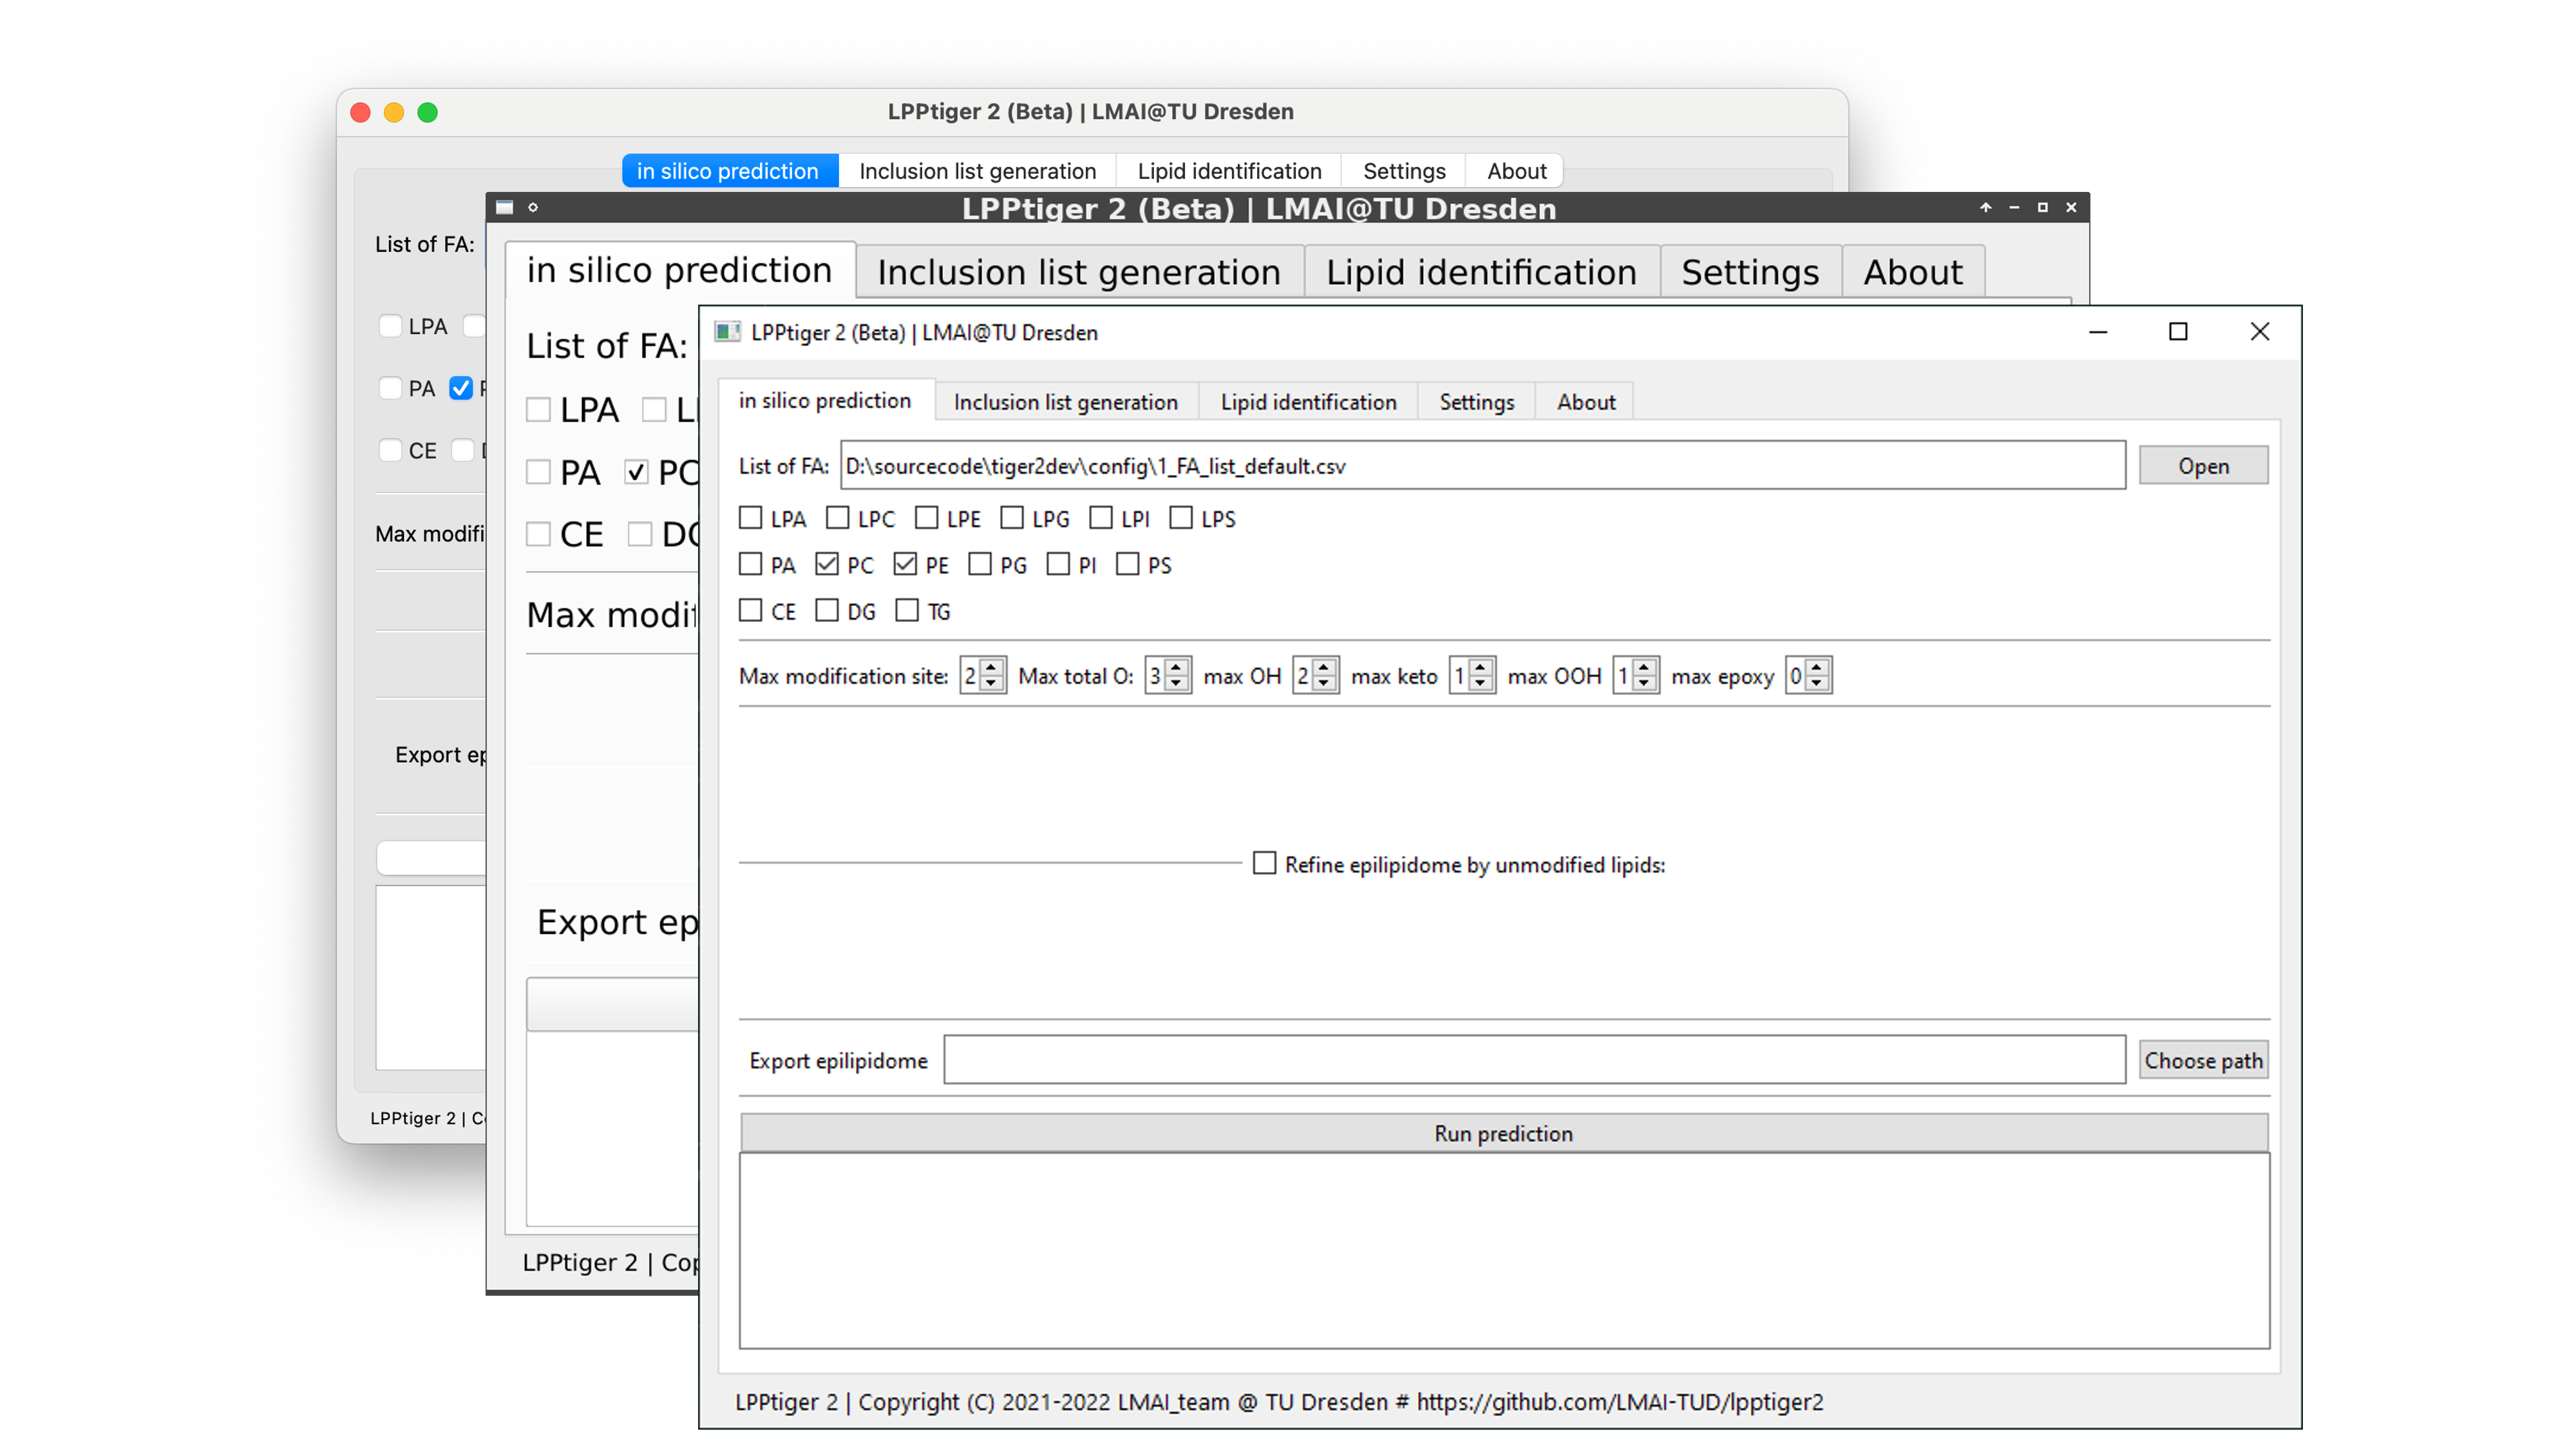Open Lipid identification tab in front window
The width and height of the screenshot is (2576, 1449).
1308,402
